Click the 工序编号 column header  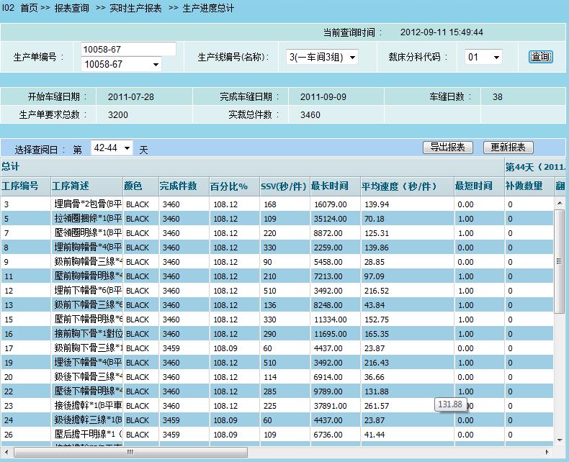coord(21,186)
